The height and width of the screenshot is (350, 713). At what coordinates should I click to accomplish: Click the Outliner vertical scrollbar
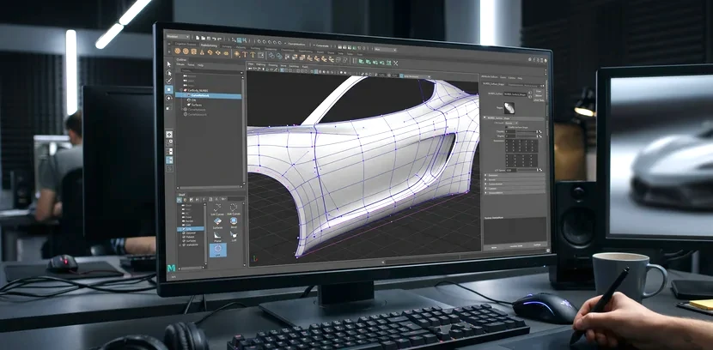[243, 130]
